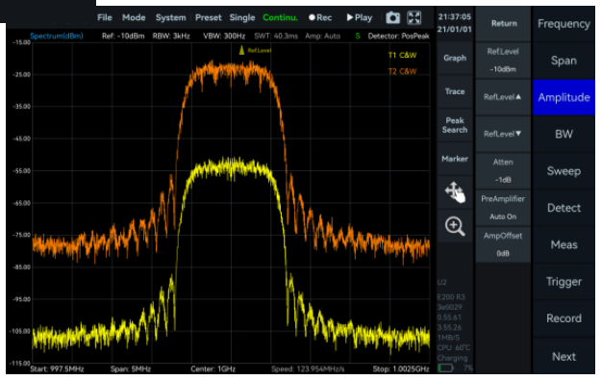Click the yellow Ref.Level marker triangle
The height and width of the screenshot is (380, 601).
(241, 50)
